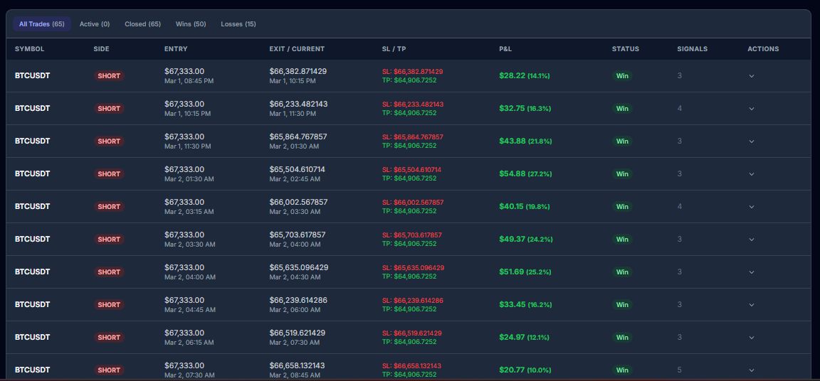820x381 pixels.
Task: Click exit price $66,002.567857
Action: pos(299,202)
